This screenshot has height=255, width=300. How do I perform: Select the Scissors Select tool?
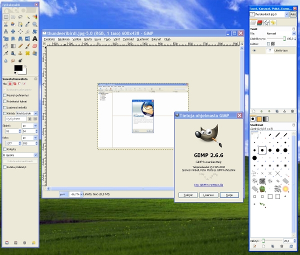tap(6, 24)
